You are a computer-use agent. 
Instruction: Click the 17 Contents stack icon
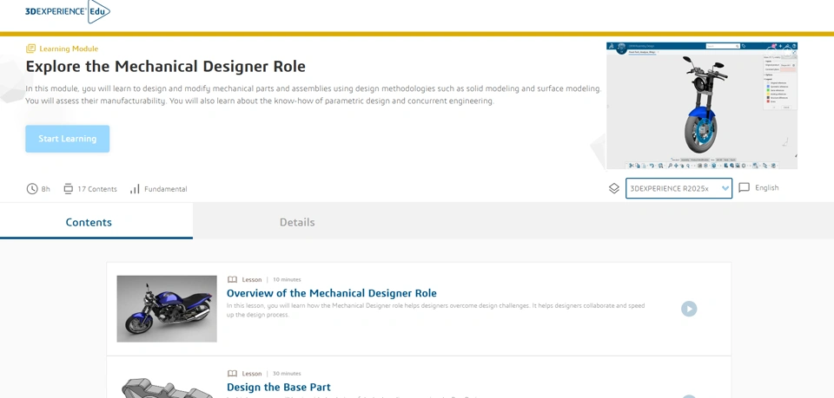[68, 188]
